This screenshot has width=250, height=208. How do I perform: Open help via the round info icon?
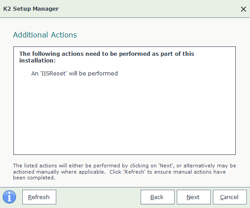pyautogui.click(x=9, y=197)
